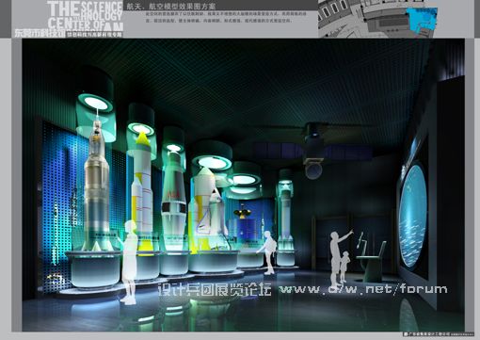Click the backpack figure near center display
The image size is (480, 340).
(x=268, y=252)
